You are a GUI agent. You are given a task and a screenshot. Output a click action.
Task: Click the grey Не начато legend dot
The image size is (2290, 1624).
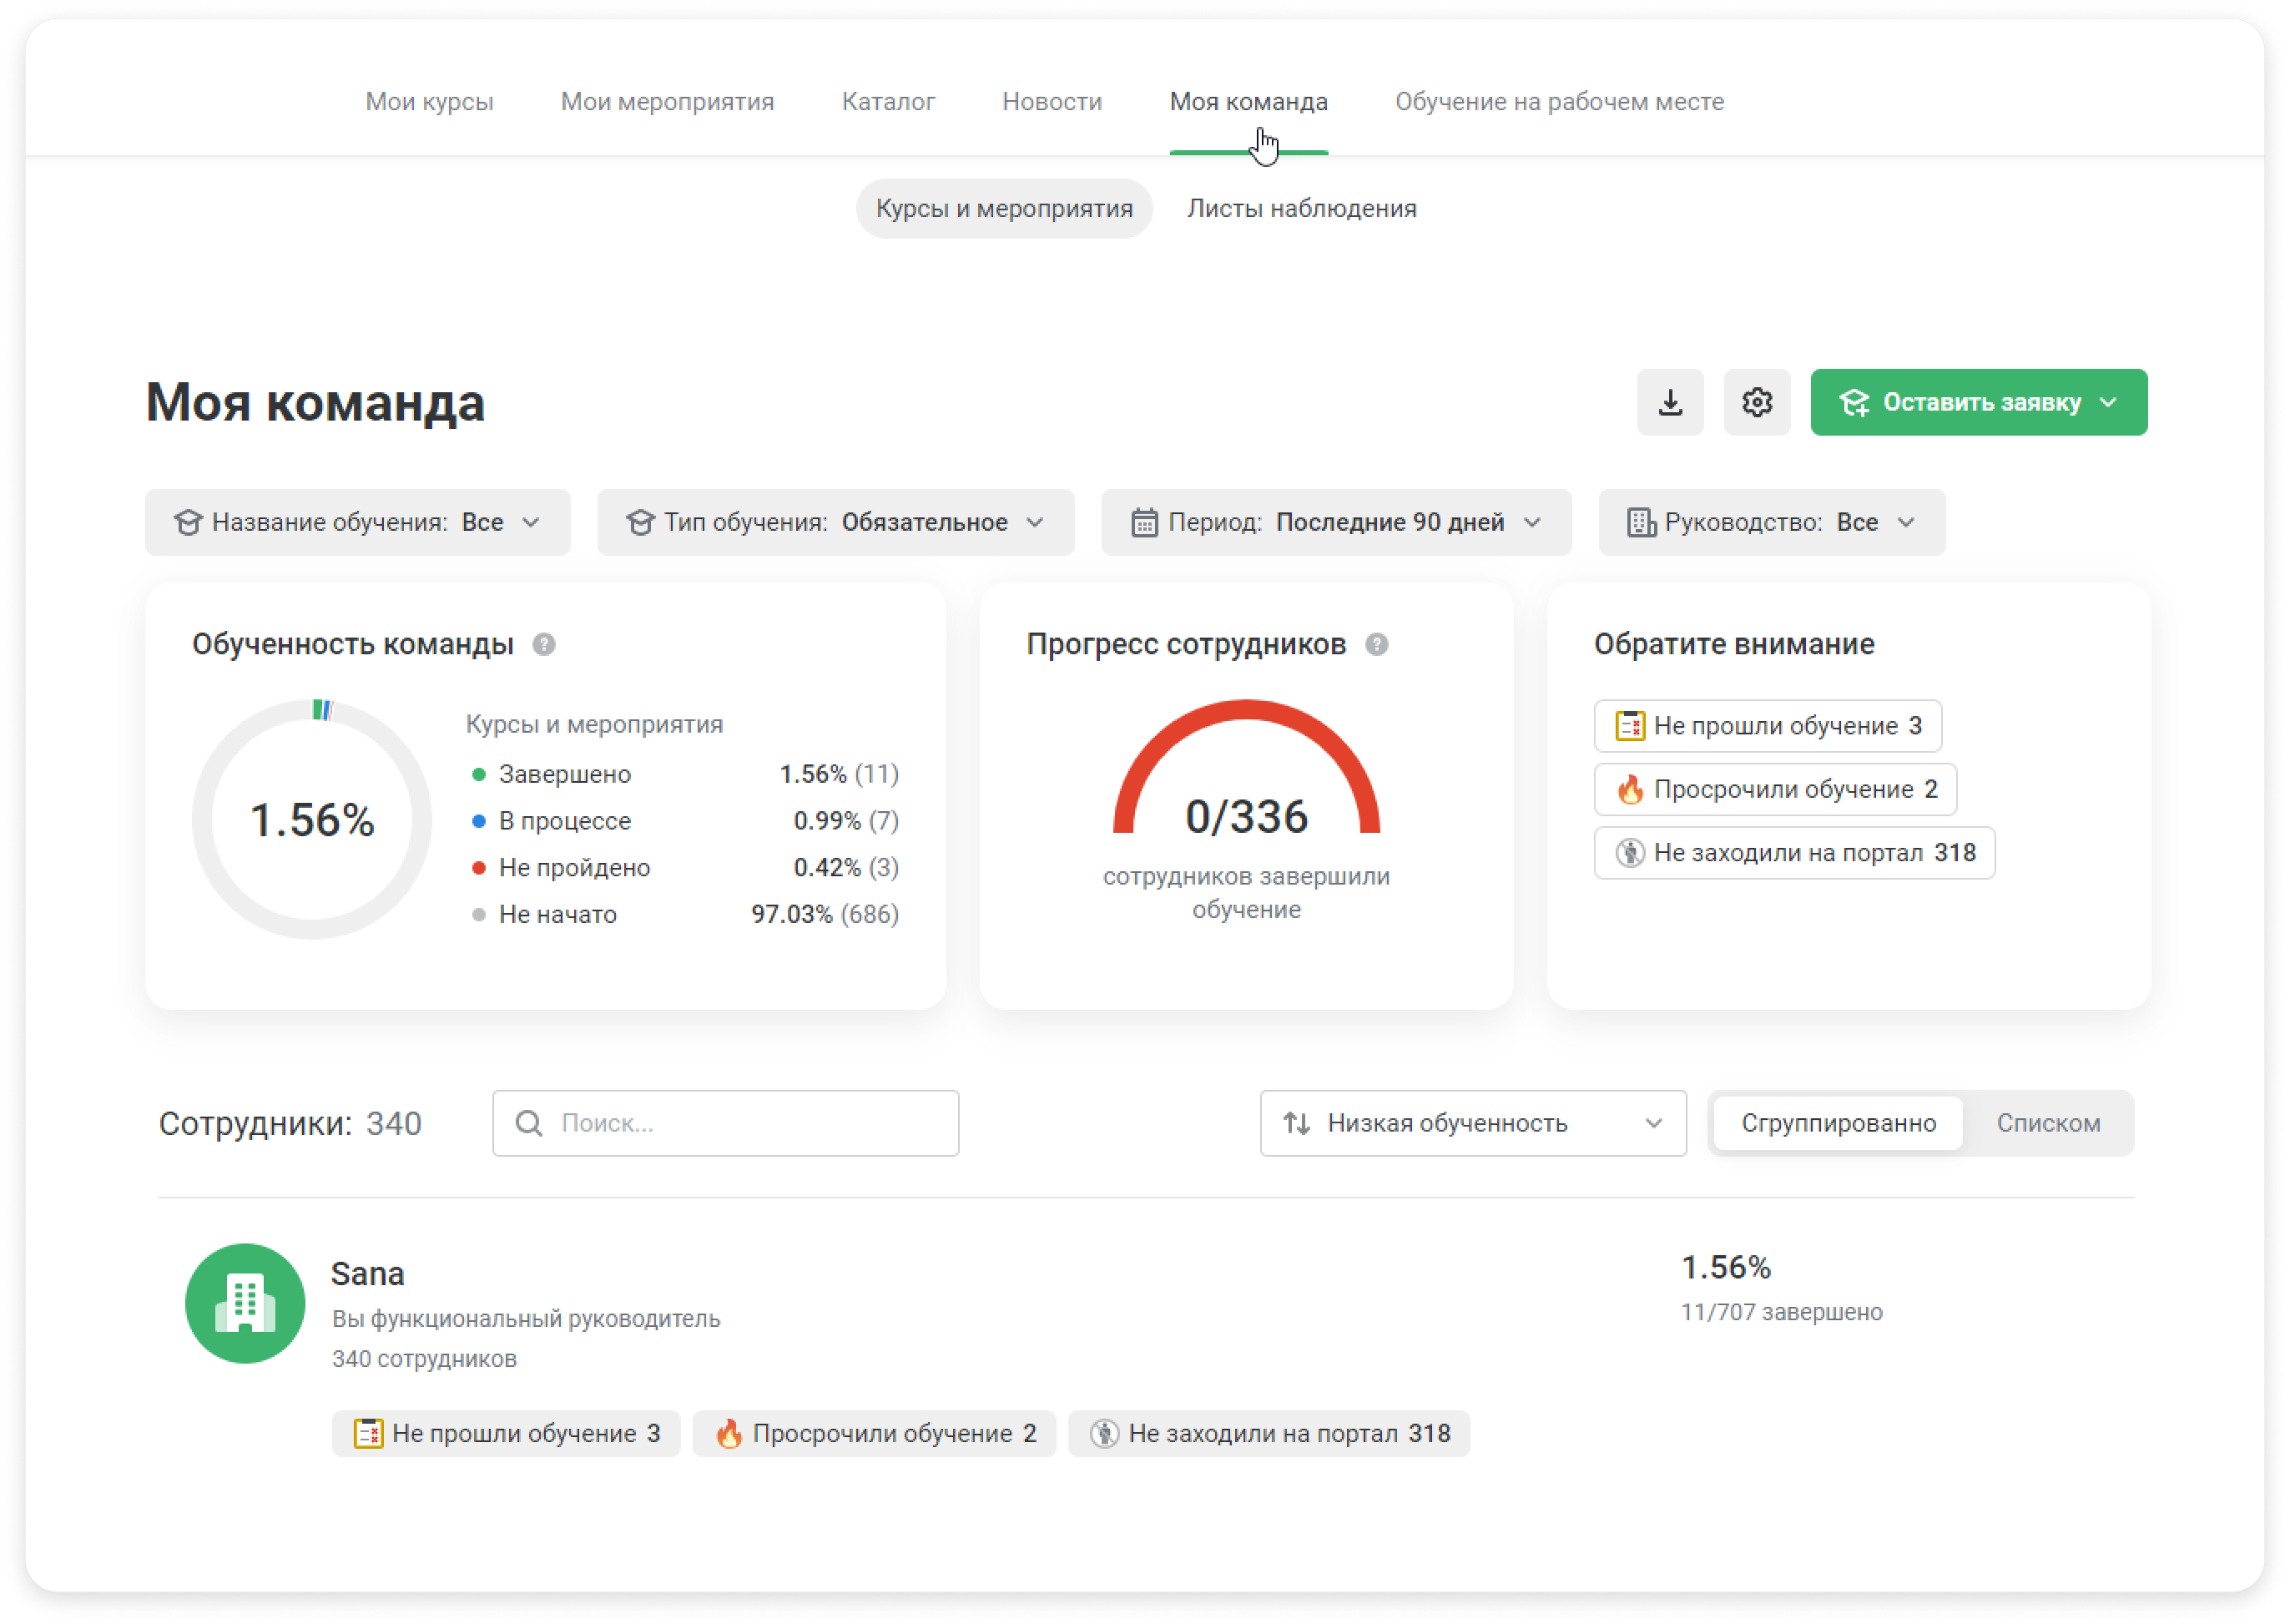[x=479, y=914]
